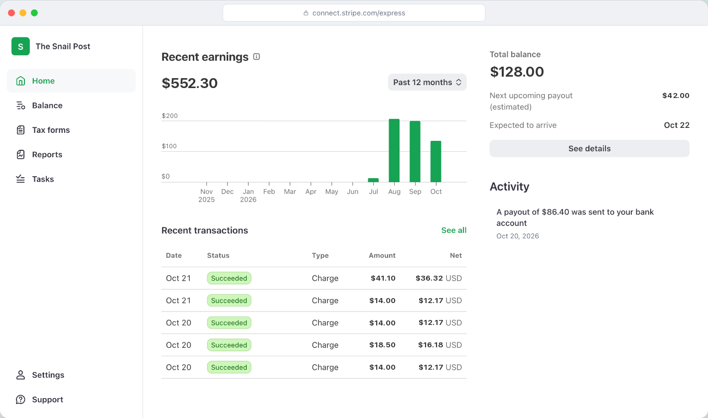Click the Oct 22 expected arrival date

677,125
